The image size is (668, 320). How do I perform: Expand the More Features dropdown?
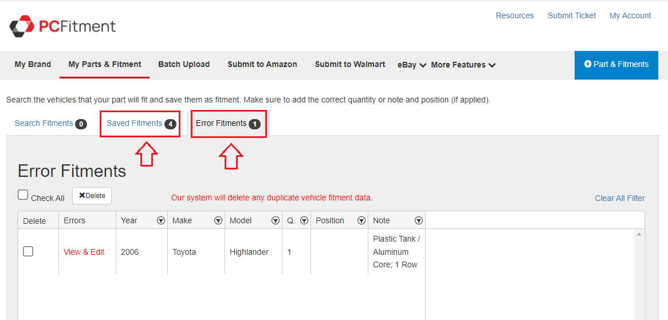463,65
